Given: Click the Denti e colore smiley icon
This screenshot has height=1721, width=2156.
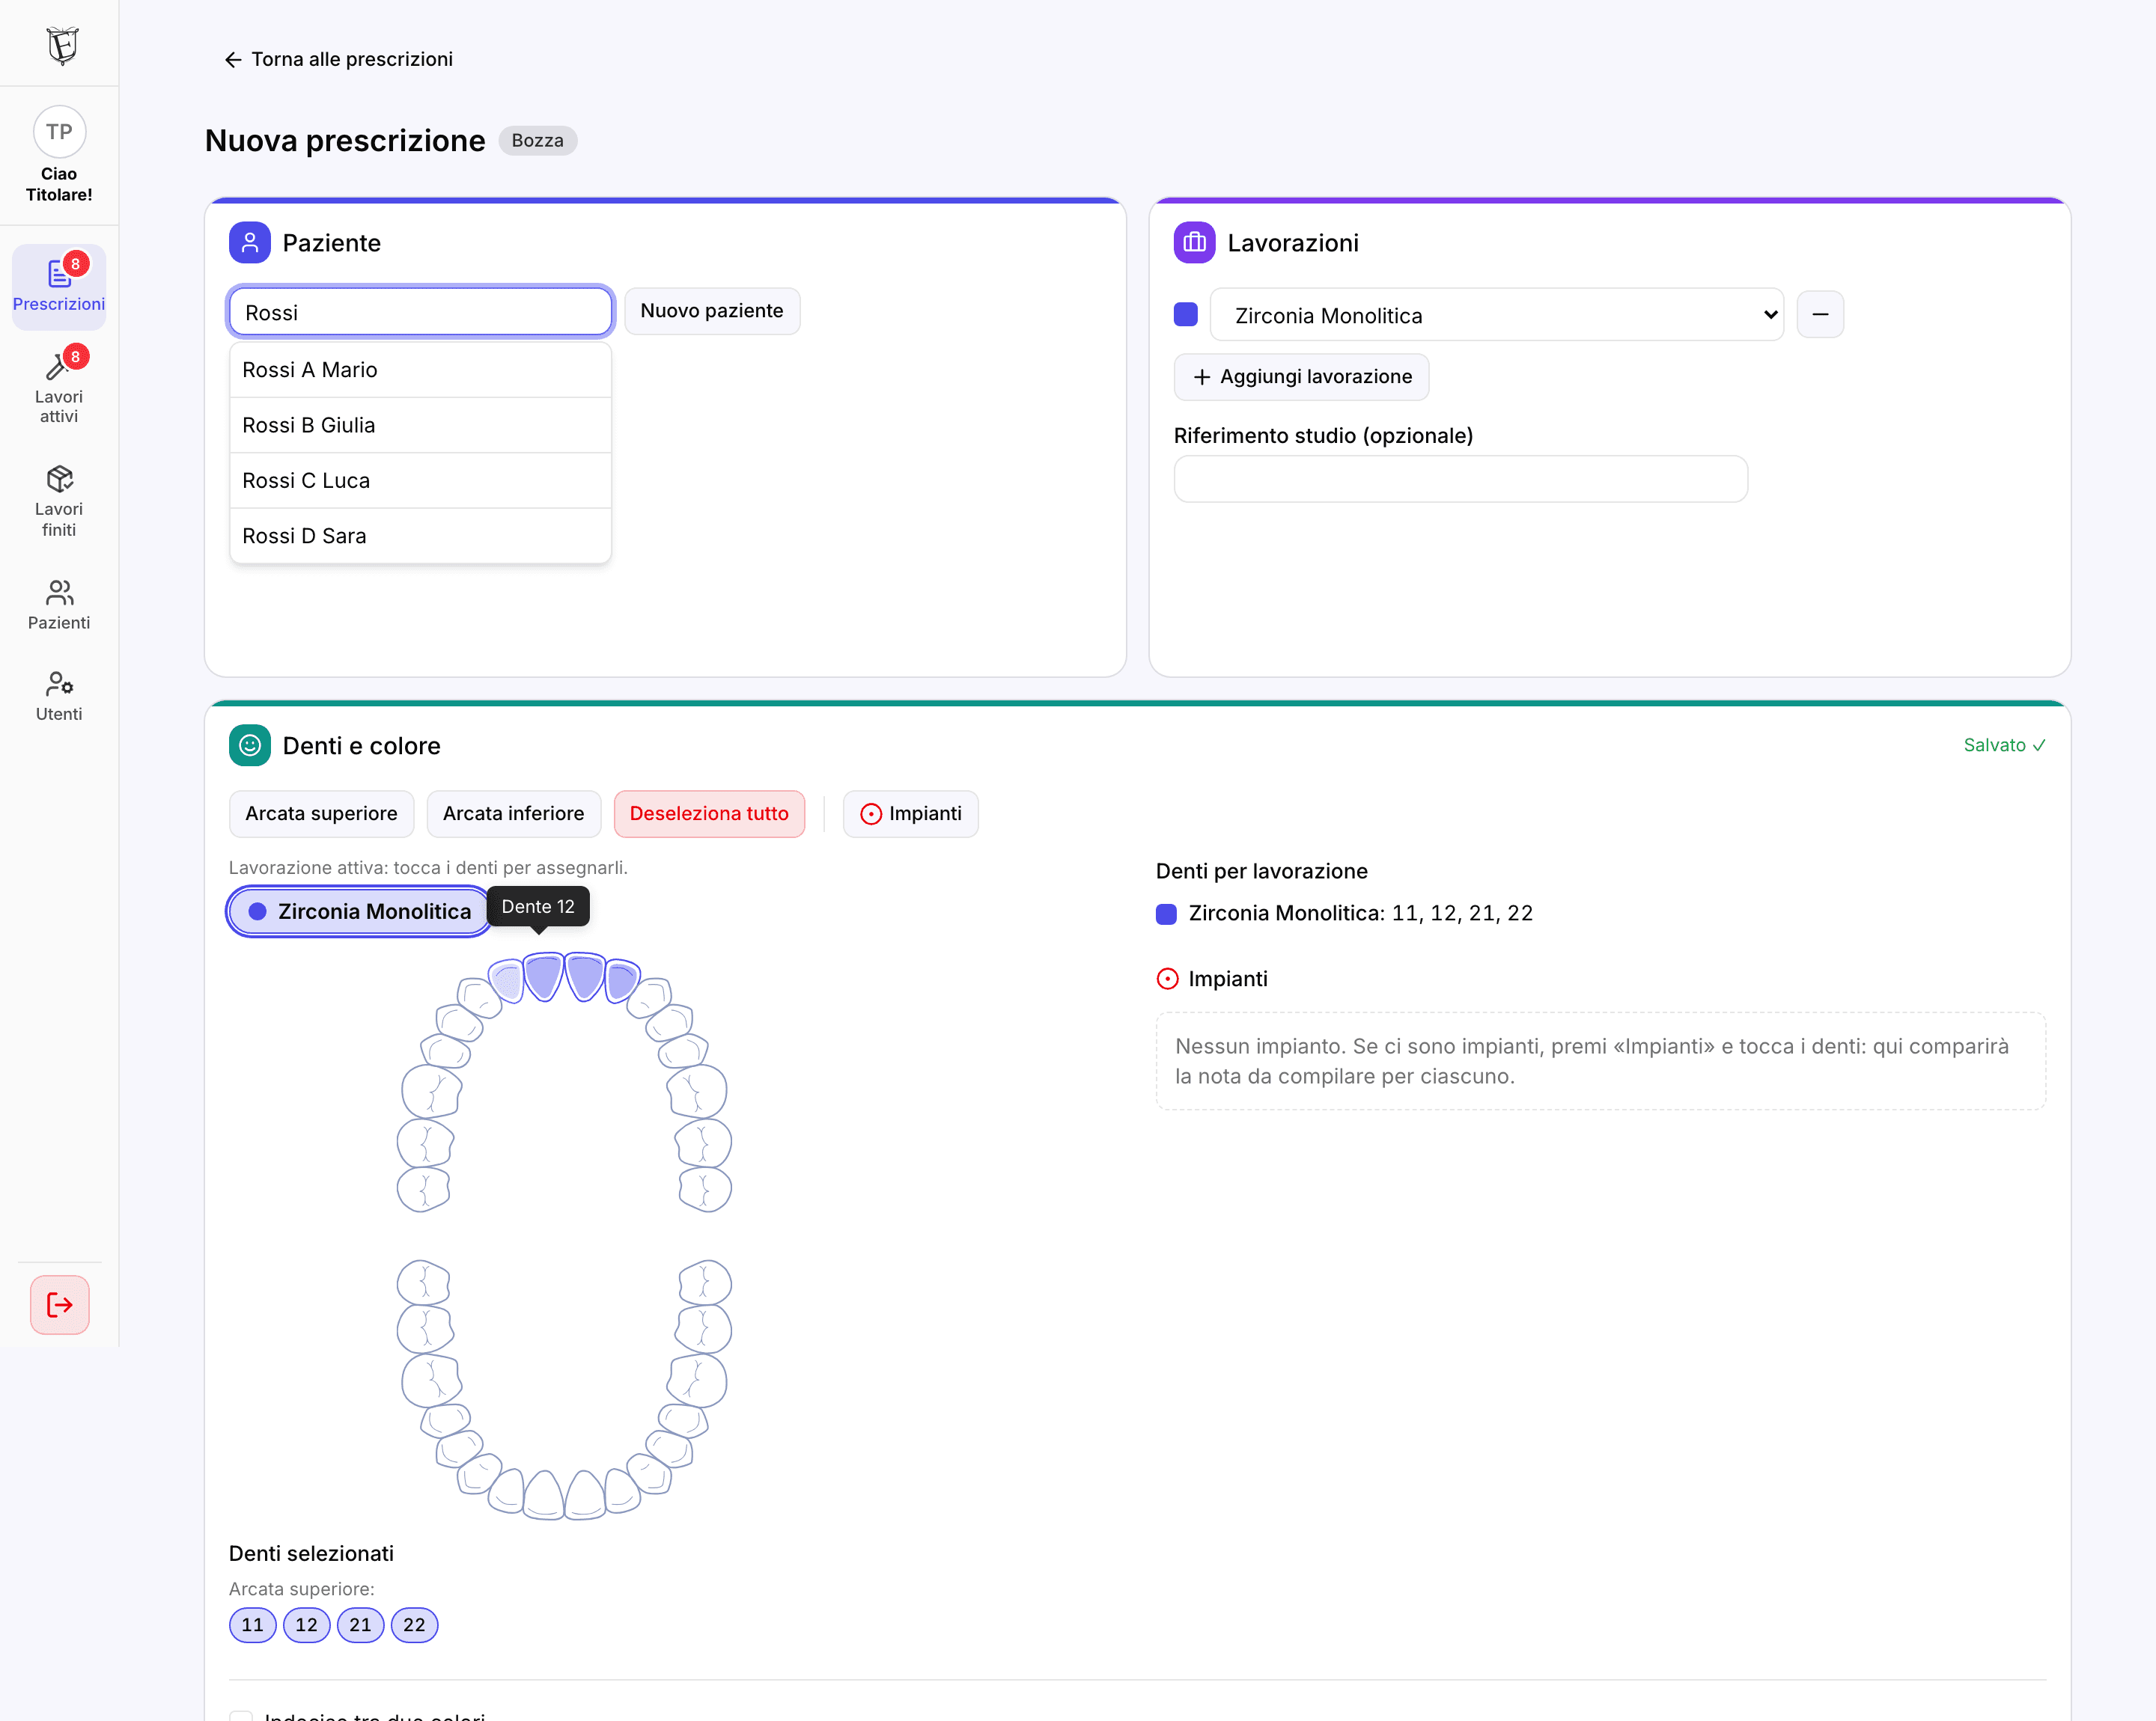Looking at the screenshot, I should coord(249,745).
